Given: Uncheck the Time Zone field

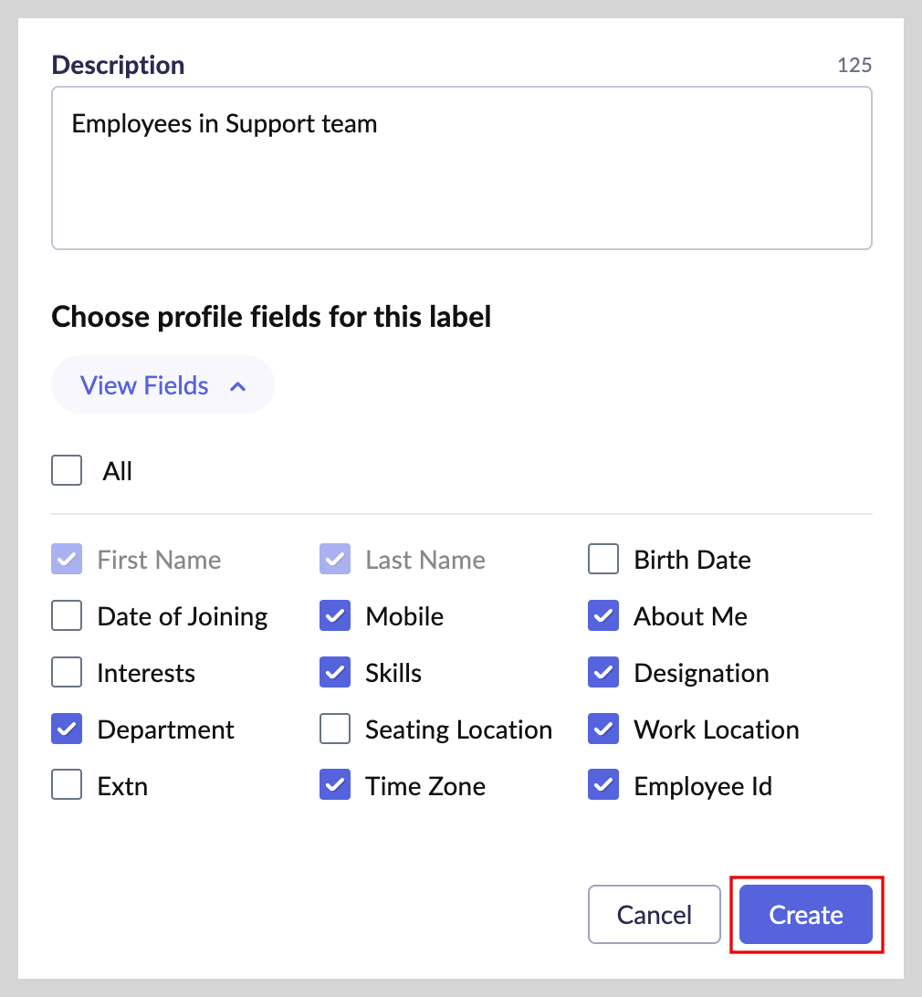Looking at the screenshot, I should point(335,786).
